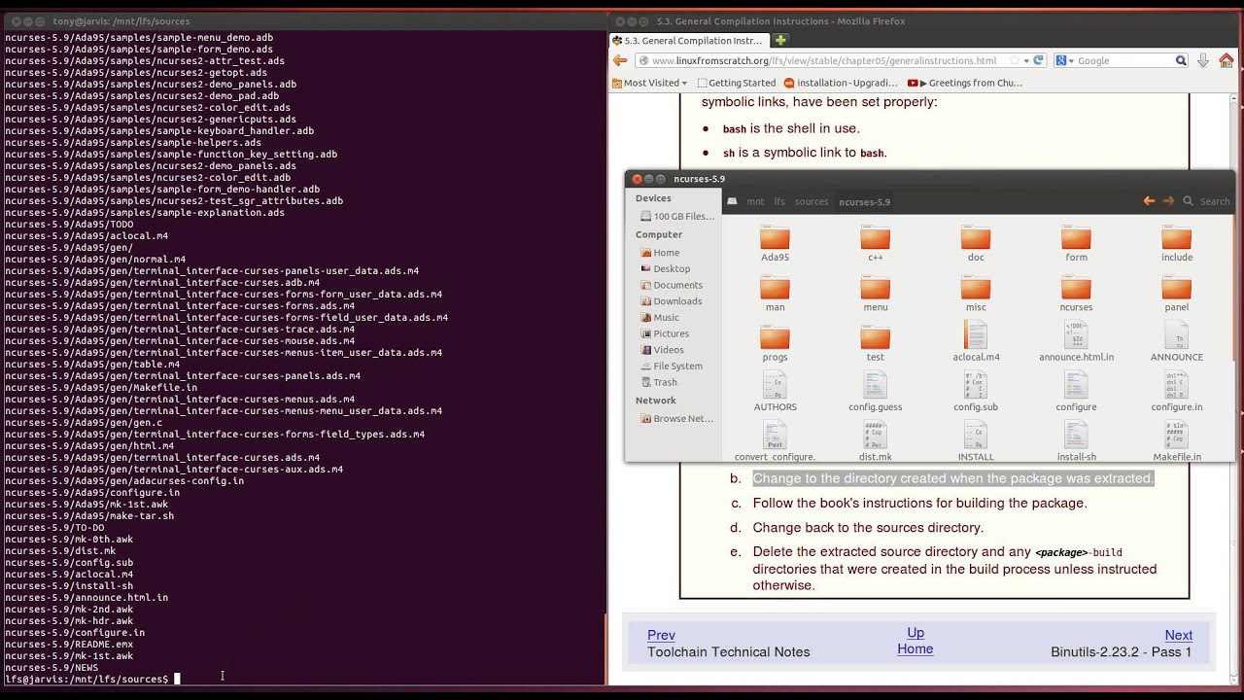Open the man folder
The height and width of the screenshot is (700, 1244).
coord(775,293)
